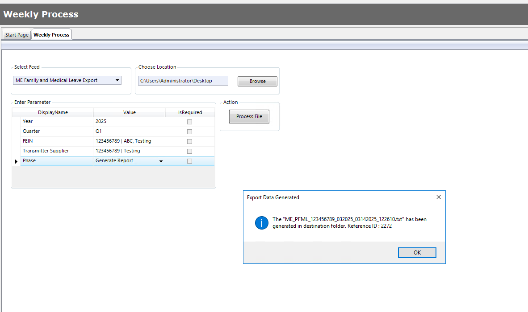Confirm the dialog with OK
This screenshot has width=528, height=312.
tap(417, 253)
